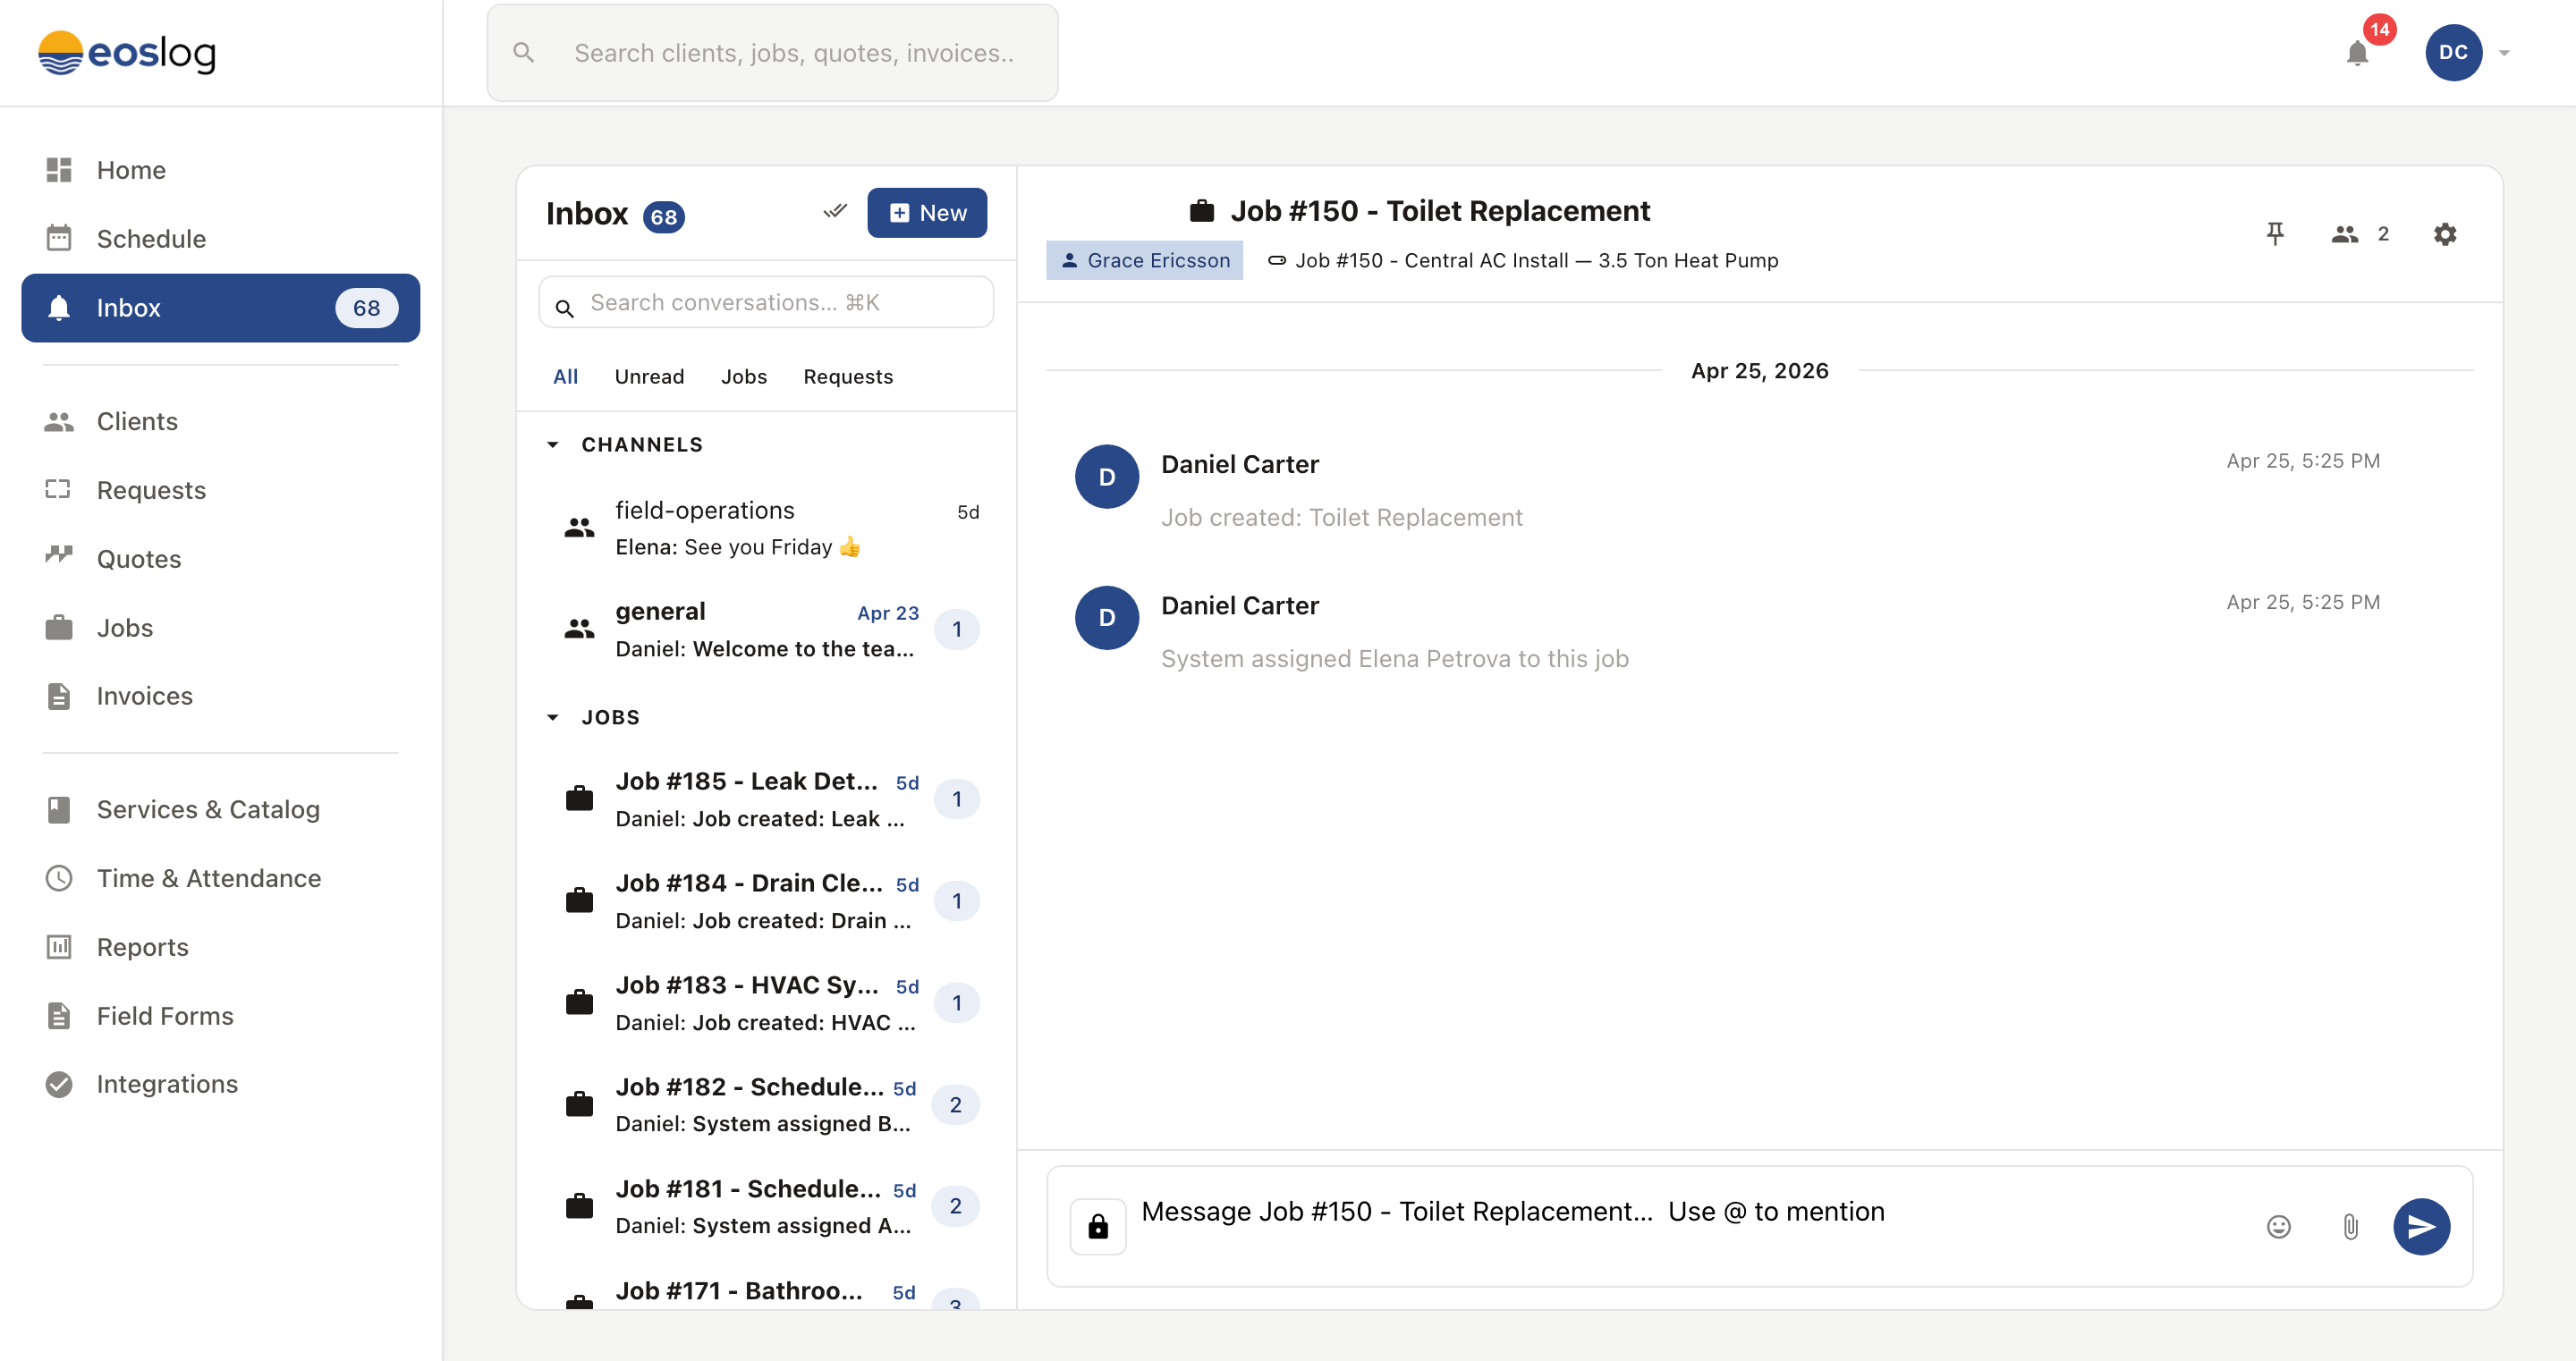
Task: Open Integrations from the sidebar
Action: point(220,1084)
